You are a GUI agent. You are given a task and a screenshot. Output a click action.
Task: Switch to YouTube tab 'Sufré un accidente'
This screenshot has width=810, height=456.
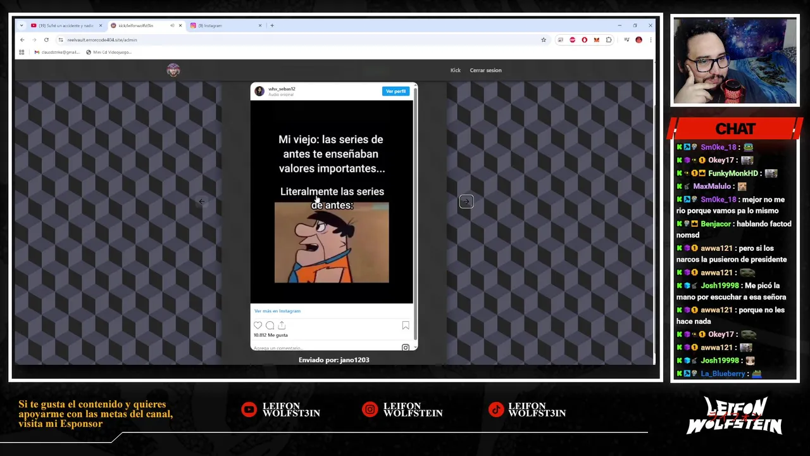pyautogui.click(x=66, y=25)
